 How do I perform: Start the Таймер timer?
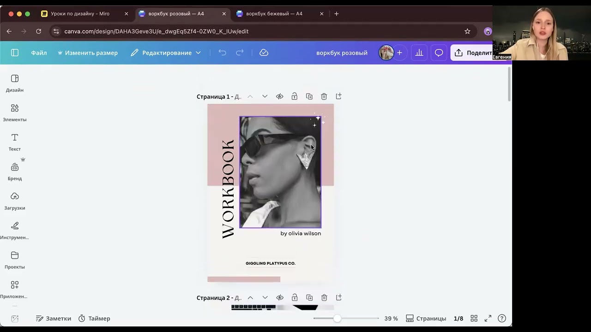94,319
